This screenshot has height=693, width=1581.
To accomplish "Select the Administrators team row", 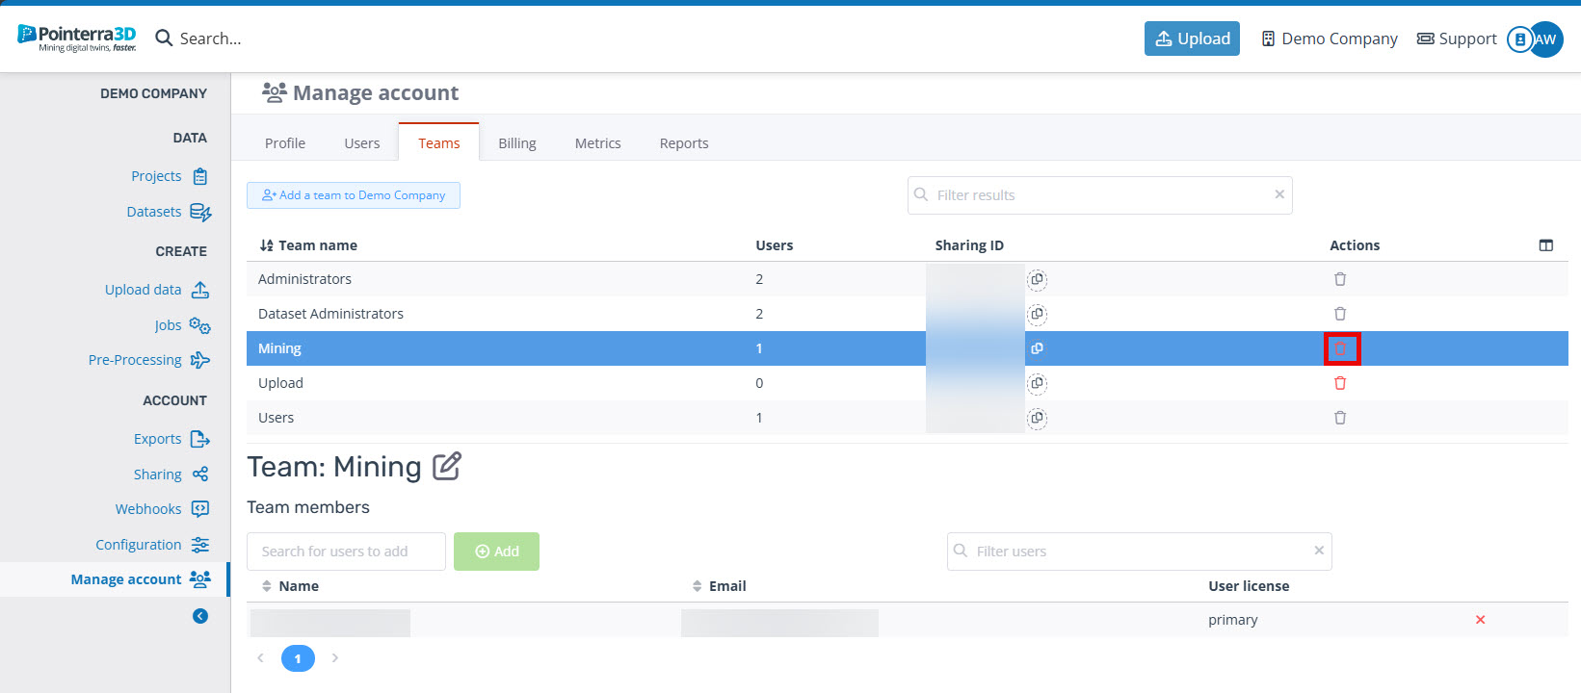I will (908, 279).
